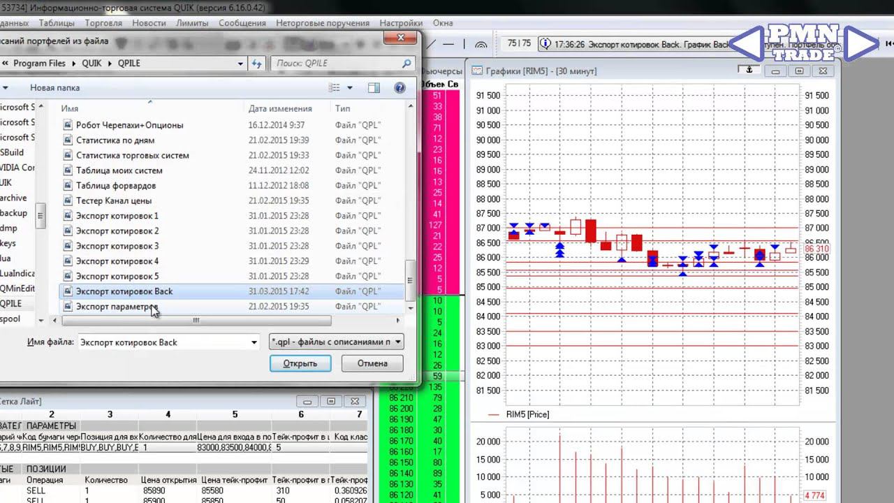Click the Открыть button
Image resolution: width=894 pixels, height=503 pixels.
point(300,363)
